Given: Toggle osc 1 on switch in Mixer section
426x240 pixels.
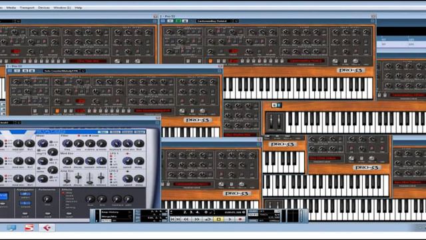Looking at the screenshot, I should 51,142.
